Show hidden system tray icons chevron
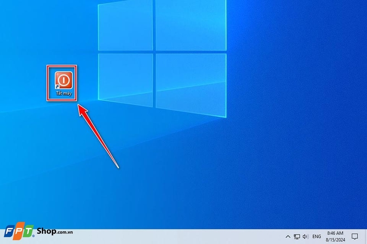This screenshot has width=367, height=244. pos(288,237)
